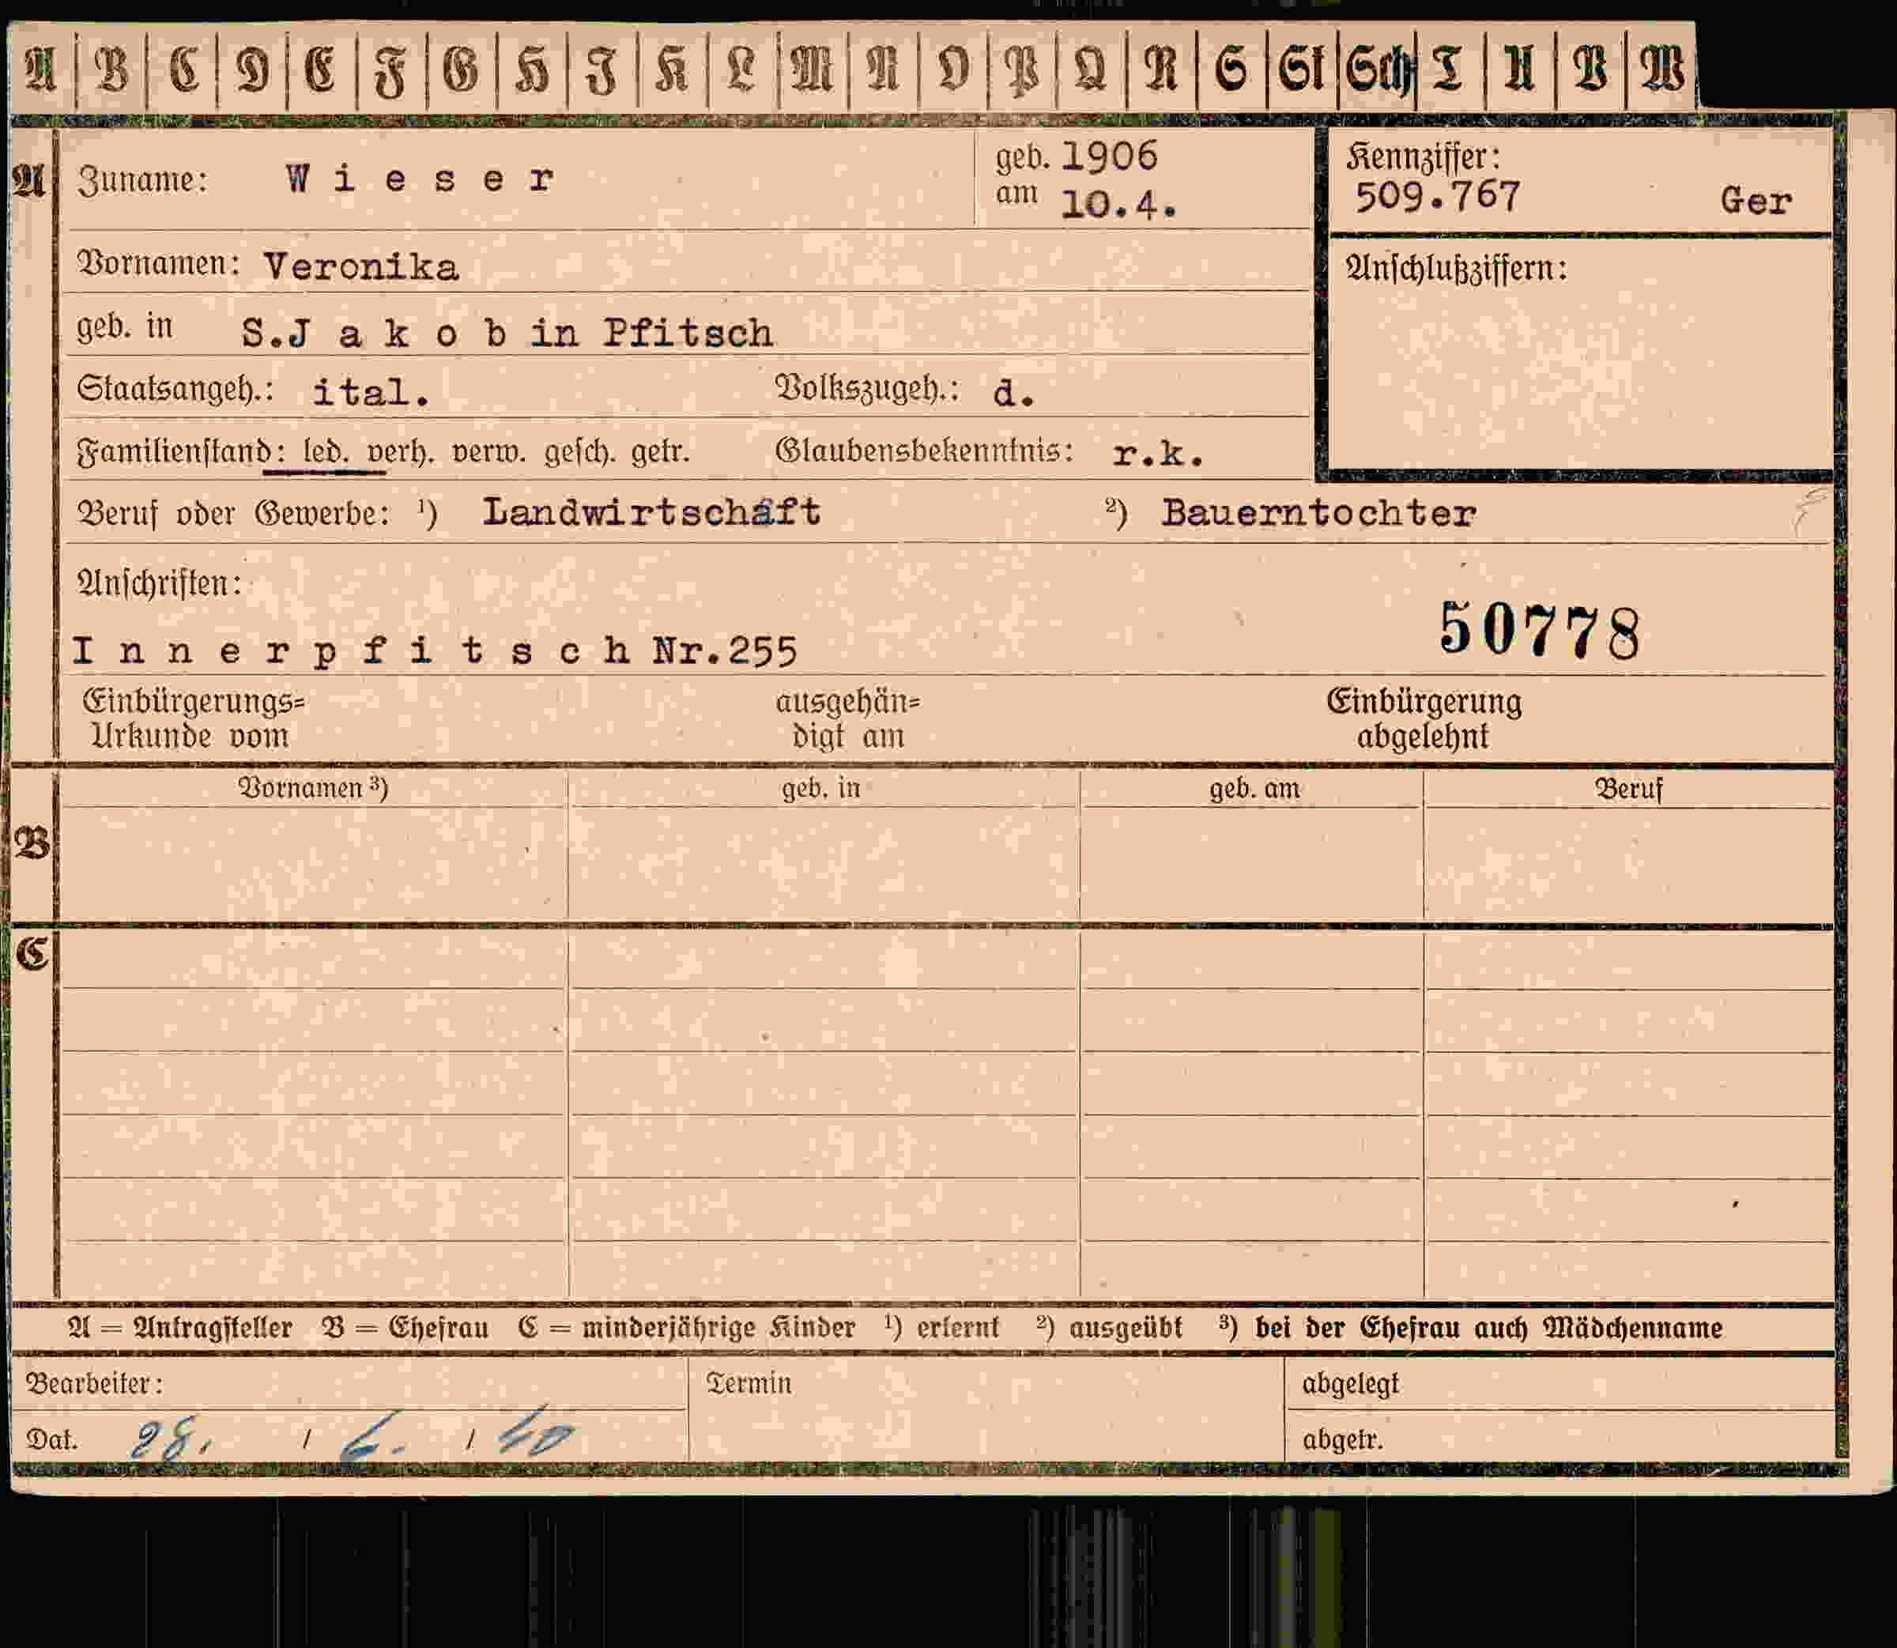Click the 'Staatsangeh.:' label
Viewport: 1897px width, 1648px height.
click(175, 390)
